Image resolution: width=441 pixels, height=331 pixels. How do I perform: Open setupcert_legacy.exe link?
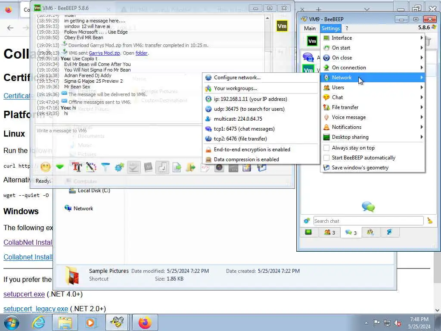pos(36,309)
